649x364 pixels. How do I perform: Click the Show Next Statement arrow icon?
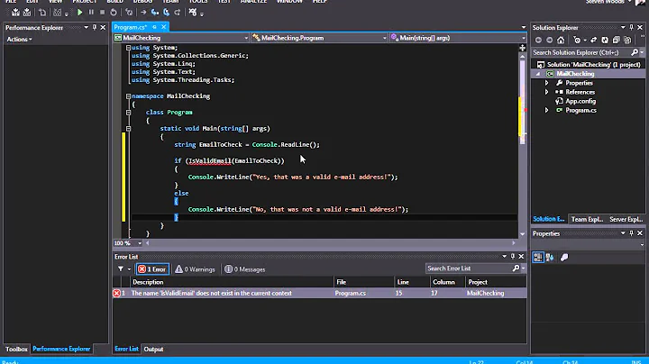click(x=143, y=13)
